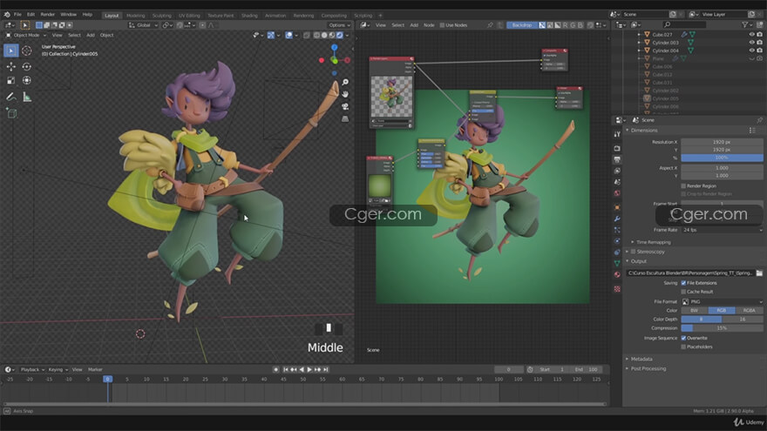
Task: Select the BW color mode button
Action: point(694,310)
